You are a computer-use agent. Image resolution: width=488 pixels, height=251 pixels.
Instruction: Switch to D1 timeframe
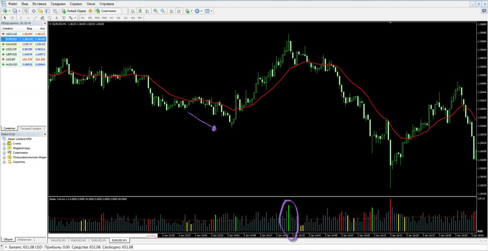pos(126,18)
